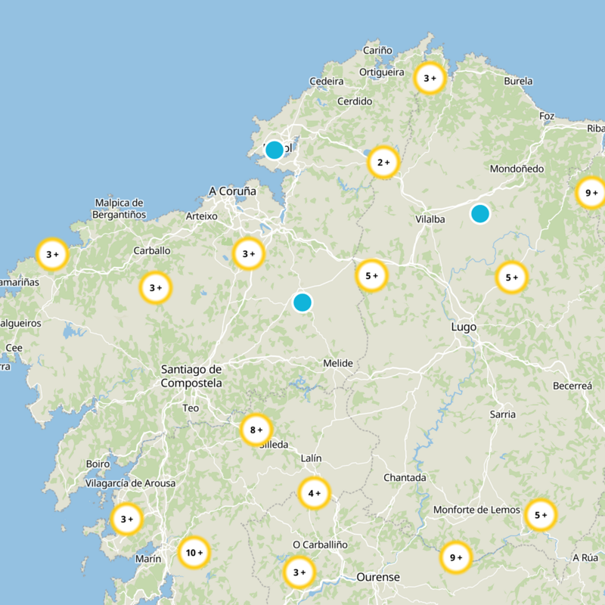Expand the 2+ cluster marker

(x=383, y=163)
